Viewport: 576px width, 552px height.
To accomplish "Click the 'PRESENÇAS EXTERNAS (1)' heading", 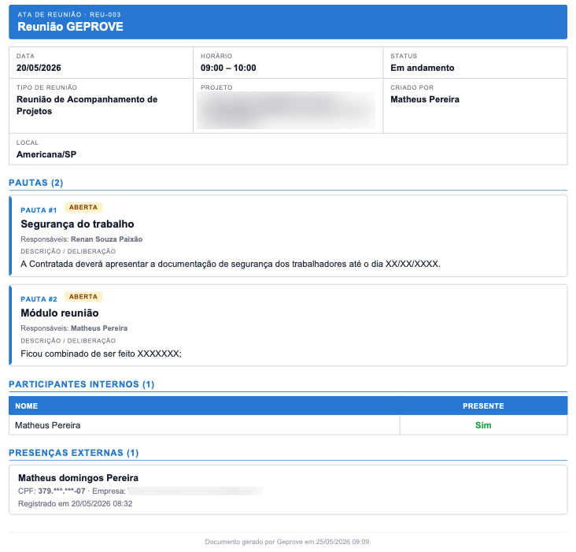I will tap(73, 453).
